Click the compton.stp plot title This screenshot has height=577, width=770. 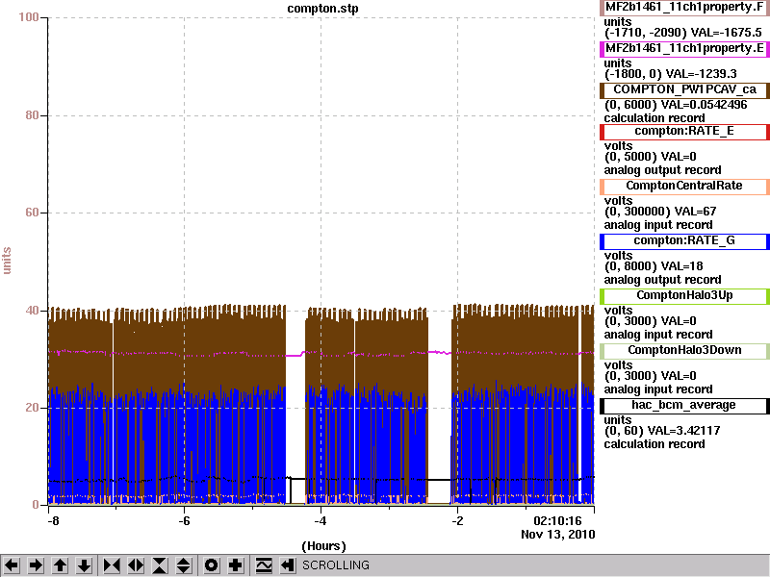point(322,9)
